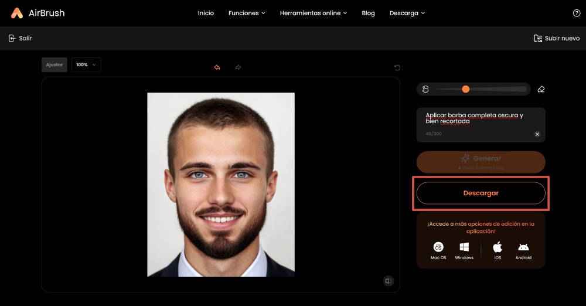Open the 100% zoom level dropdown
The width and height of the screenshot is (586, 306).
coord(86,64)
